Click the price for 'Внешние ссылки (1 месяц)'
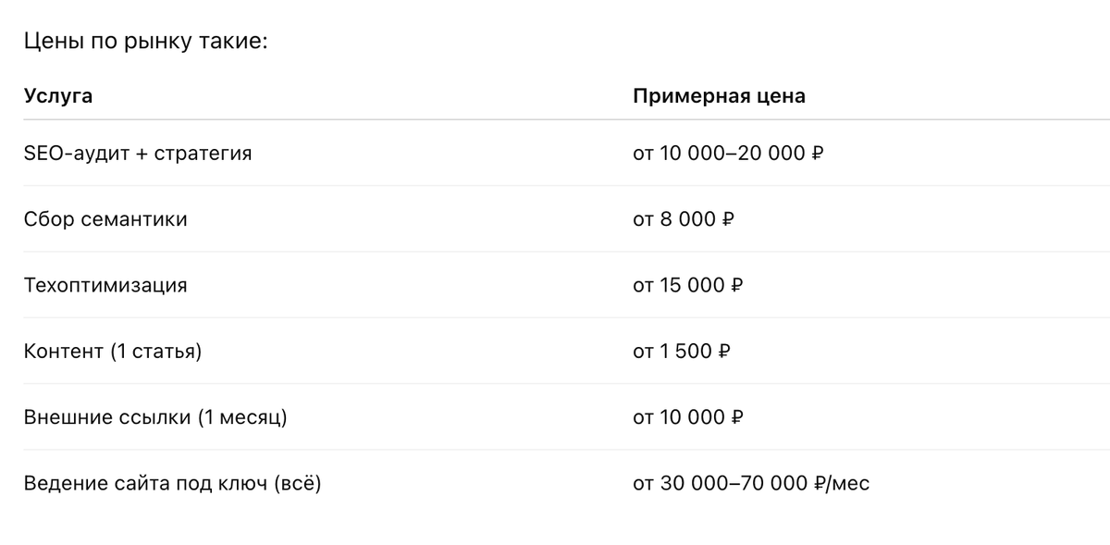 (688, 417)
